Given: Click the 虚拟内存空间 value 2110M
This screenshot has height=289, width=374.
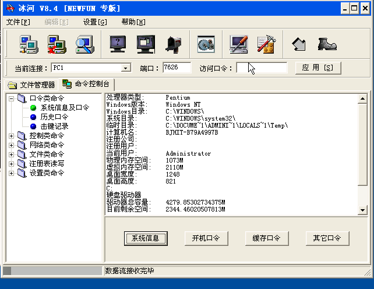Looking at the screenshot, I should [x=174, y=167].
